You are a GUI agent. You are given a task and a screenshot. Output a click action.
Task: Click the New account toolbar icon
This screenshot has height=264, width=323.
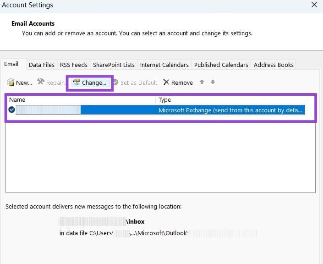(x=11, y=82)
